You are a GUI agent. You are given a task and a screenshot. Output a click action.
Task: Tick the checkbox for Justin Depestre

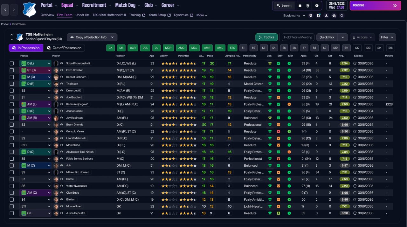coord(12,213)
